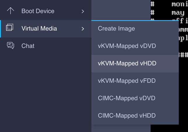Image resolution: width=188 pixels, height=132 pixels.
Task: Select the Virtual Media menu label
Action: (39, 28)
